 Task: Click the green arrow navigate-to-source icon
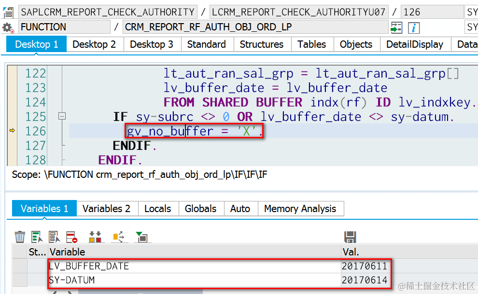click(x=396, y=27)
